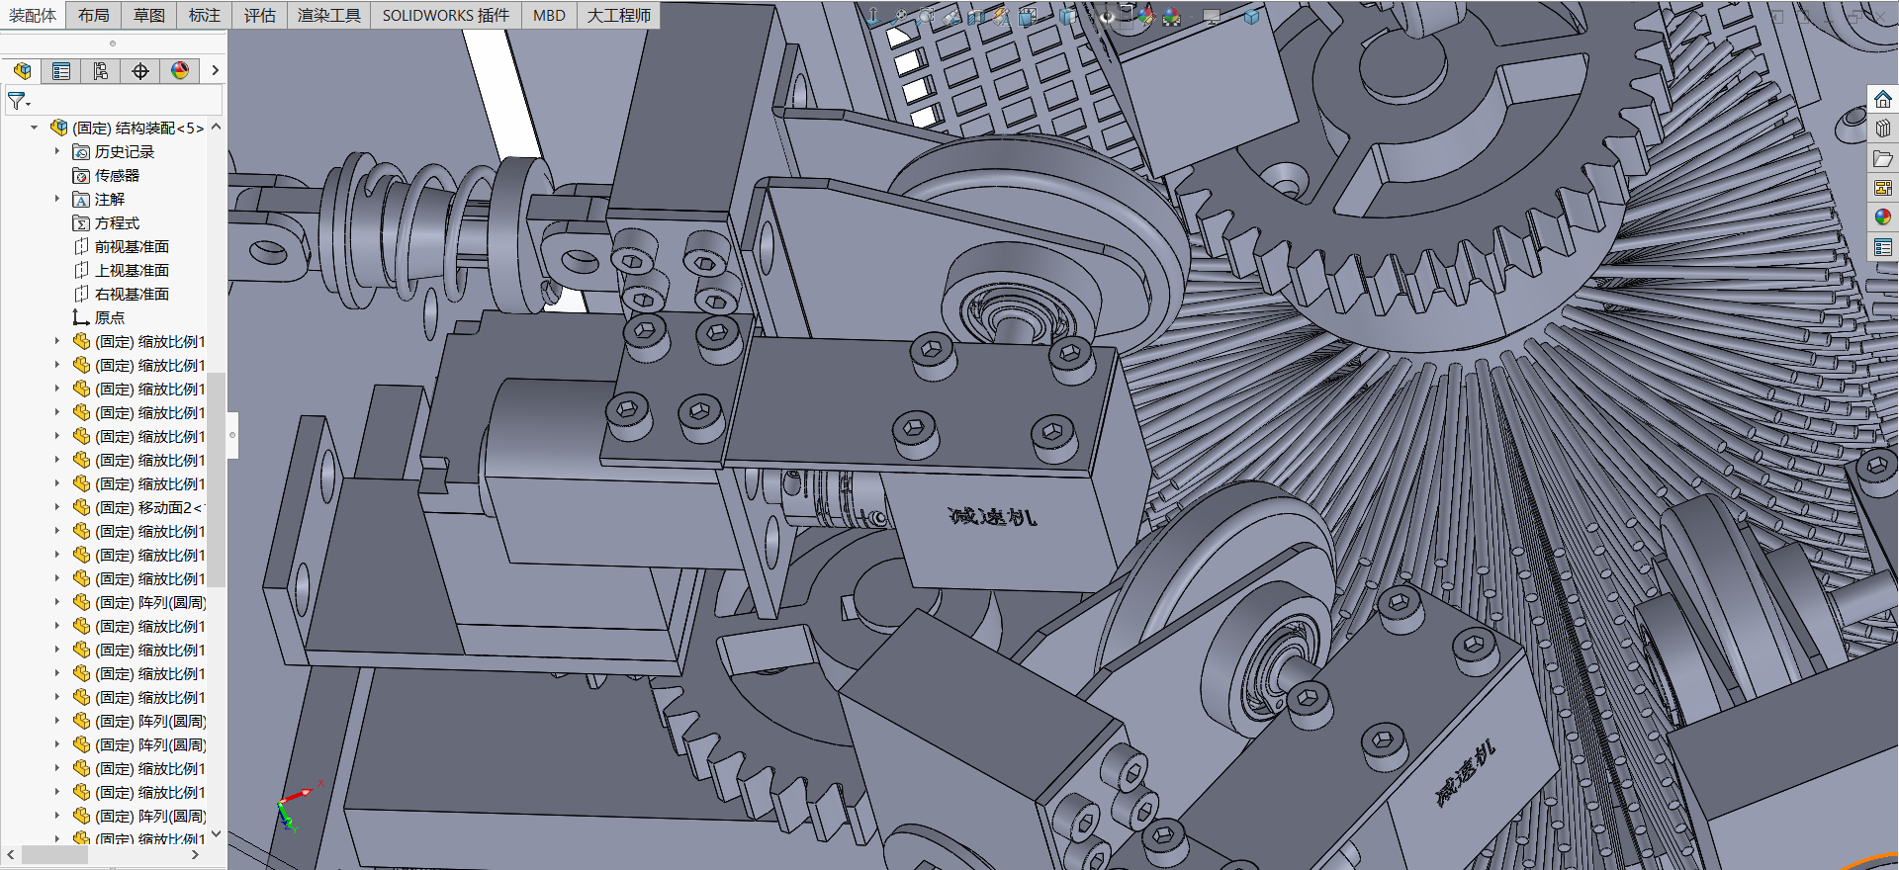Select the (固定) 移动面2 component
This screenshot has width=1899, height=870.
click(137, 507)
